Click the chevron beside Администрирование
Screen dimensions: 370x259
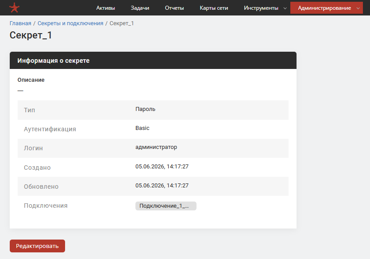[x=358, y=8]
